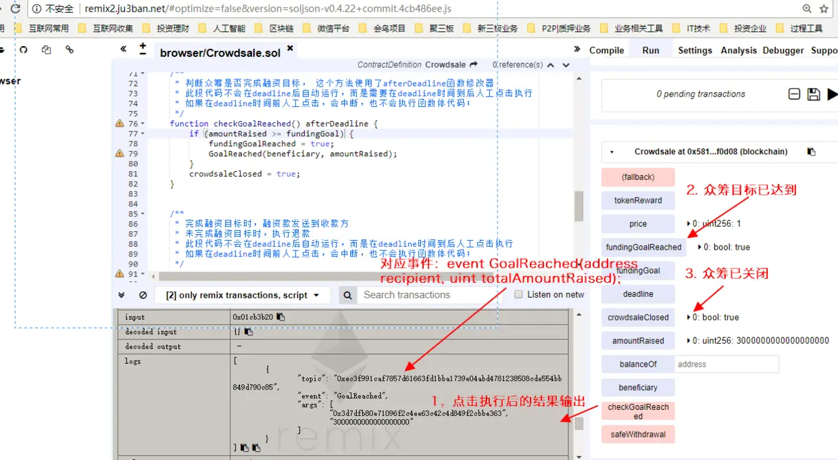This screenshot has height=460, width=838.
Task: Go to the previous reference with the up chevron
Action: pos(551,65)
